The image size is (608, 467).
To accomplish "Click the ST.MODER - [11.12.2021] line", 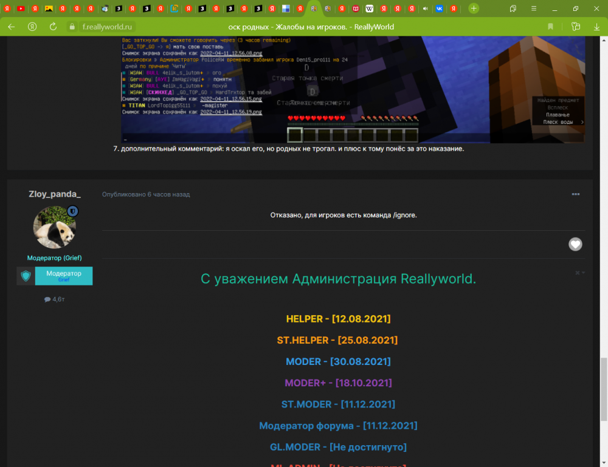I will tap(338, 404).
